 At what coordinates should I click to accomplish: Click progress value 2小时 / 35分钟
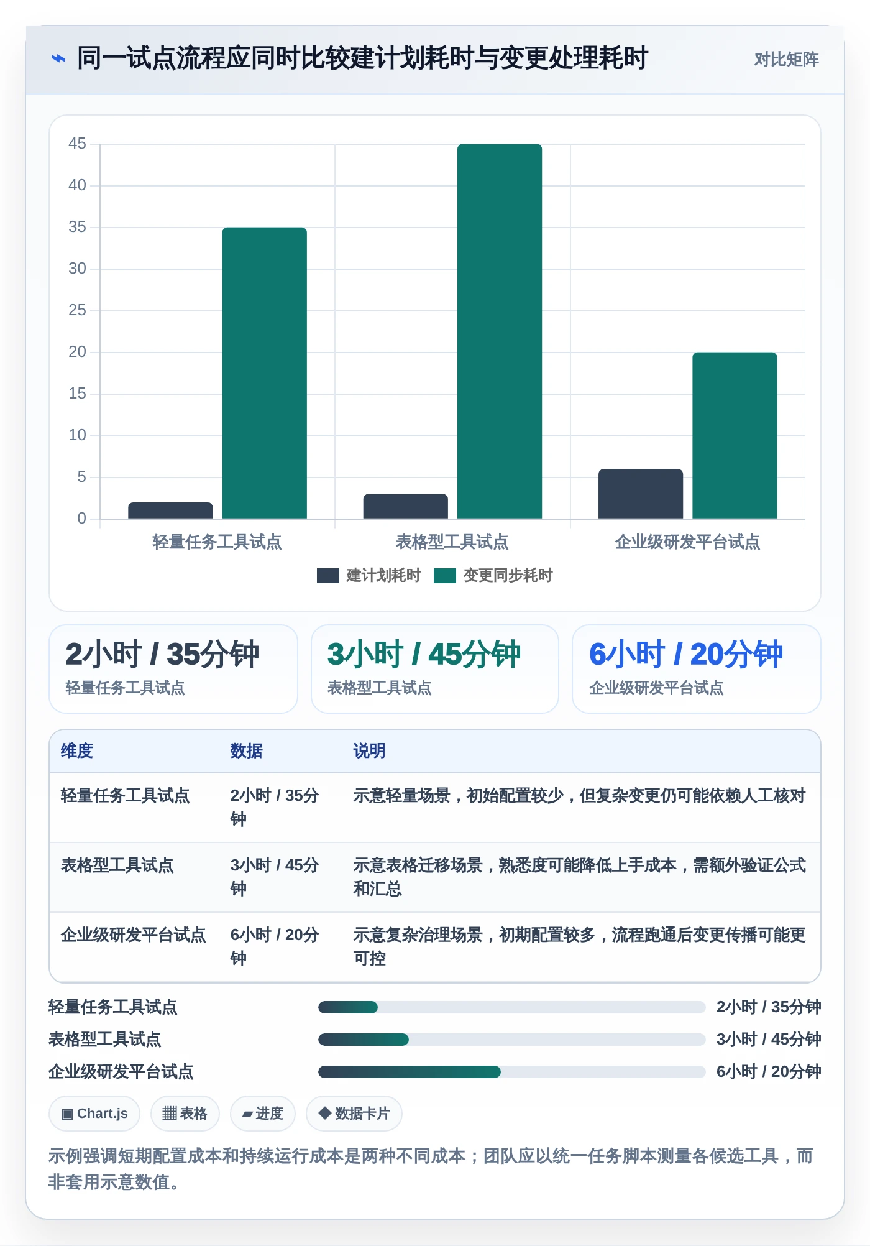[769, 1007]
